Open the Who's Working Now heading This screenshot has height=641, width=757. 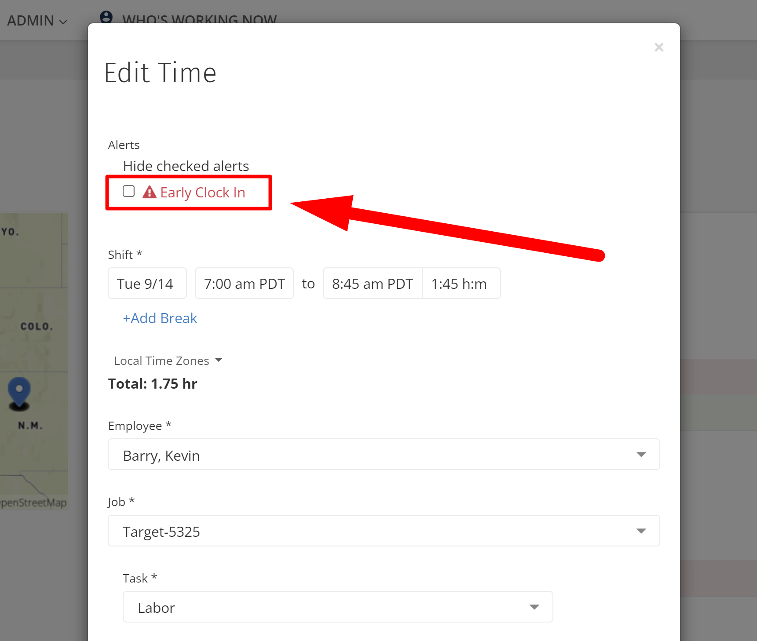(x=199, y=19)
